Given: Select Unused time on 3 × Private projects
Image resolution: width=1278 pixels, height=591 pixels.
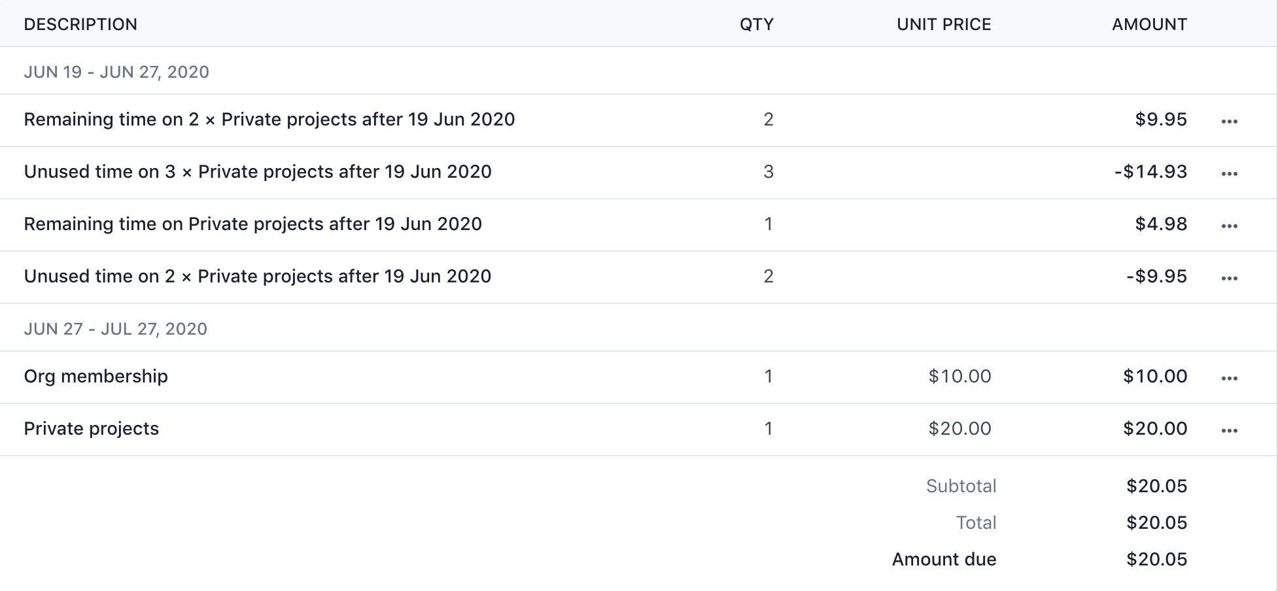Looking at the screenshot, I should 258,172.
